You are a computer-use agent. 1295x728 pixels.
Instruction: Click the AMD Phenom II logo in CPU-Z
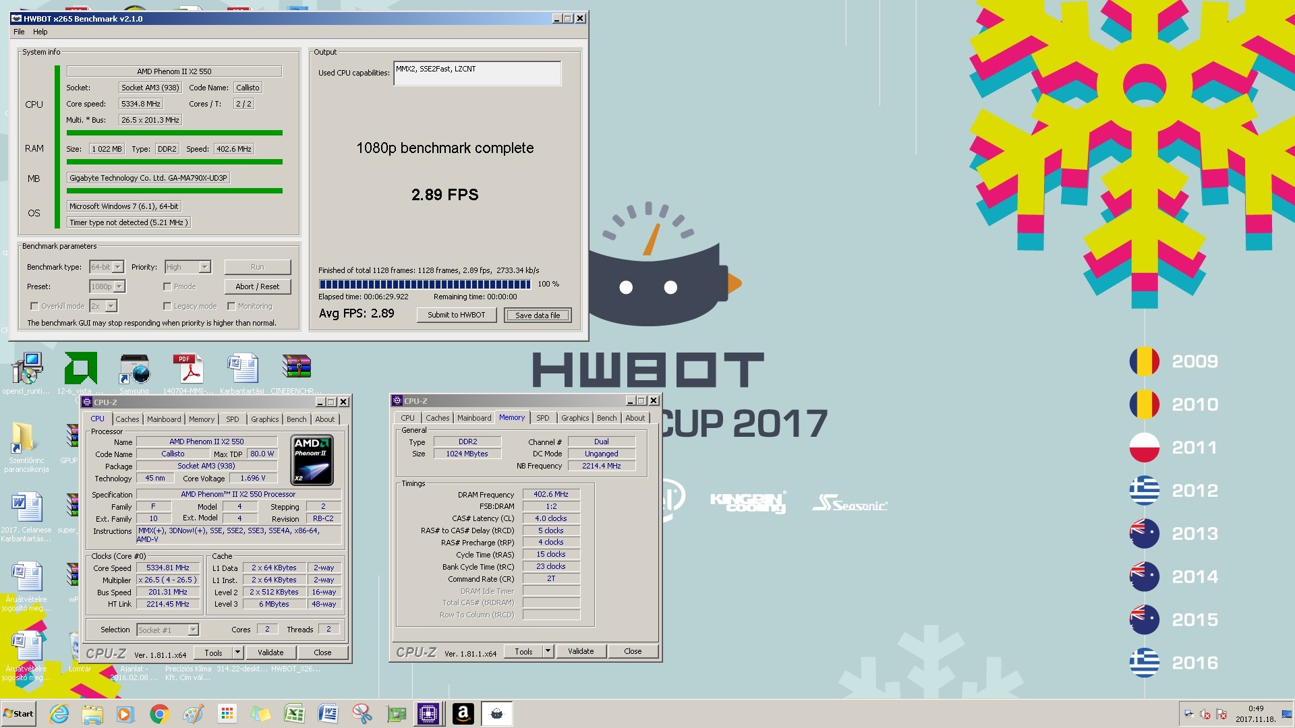click(312, 460)
